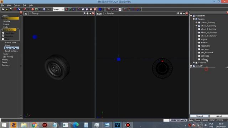Click Reset to Parent command
The height and width of the screenshot is (128, 228).
click(11, 48)
